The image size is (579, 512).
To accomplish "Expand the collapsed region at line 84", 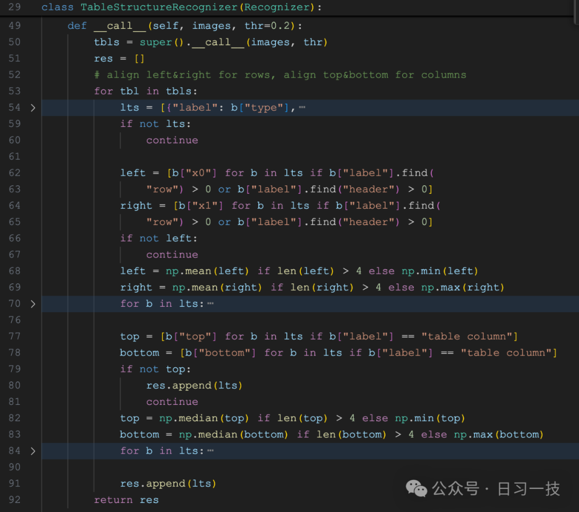I will (x=33, y=450).
